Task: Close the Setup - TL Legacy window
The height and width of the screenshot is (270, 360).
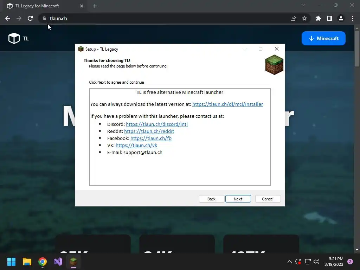Action: 277,49
